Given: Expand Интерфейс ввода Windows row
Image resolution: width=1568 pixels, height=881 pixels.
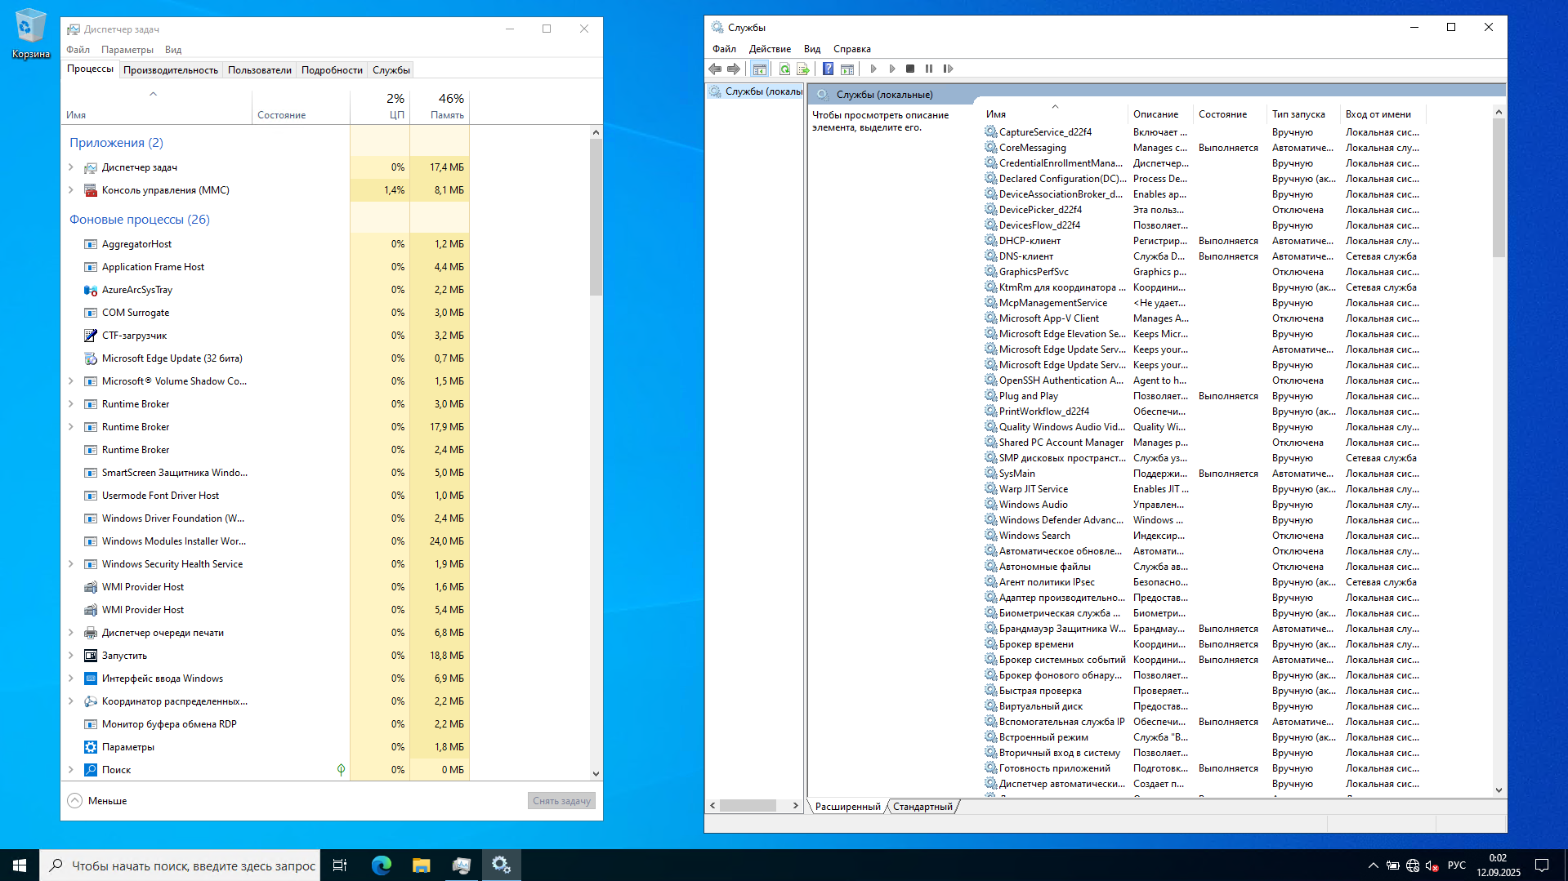Looking at the screenshot, I should point(71,679).
